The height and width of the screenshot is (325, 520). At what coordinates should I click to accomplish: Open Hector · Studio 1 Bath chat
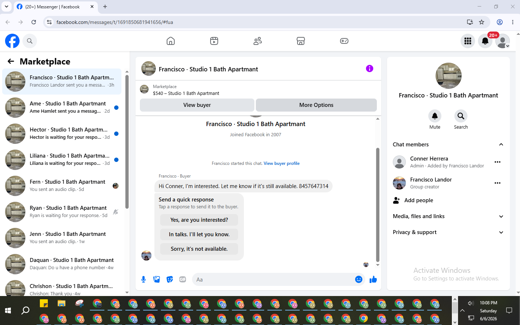[x=62, y=134]
